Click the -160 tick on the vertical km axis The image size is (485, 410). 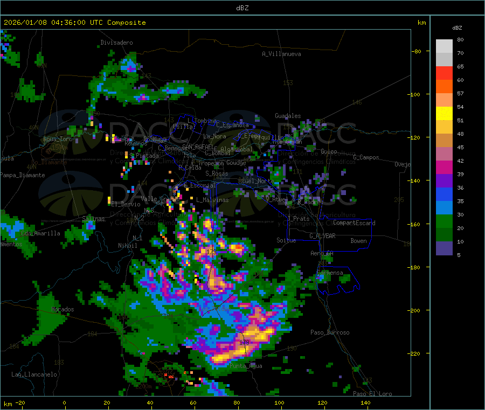pos(413,224)
